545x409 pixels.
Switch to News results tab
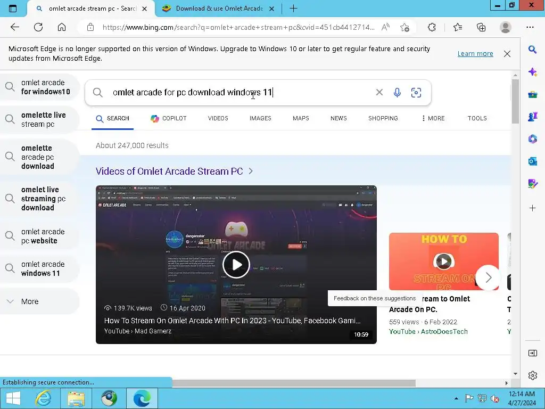[338, 118]
